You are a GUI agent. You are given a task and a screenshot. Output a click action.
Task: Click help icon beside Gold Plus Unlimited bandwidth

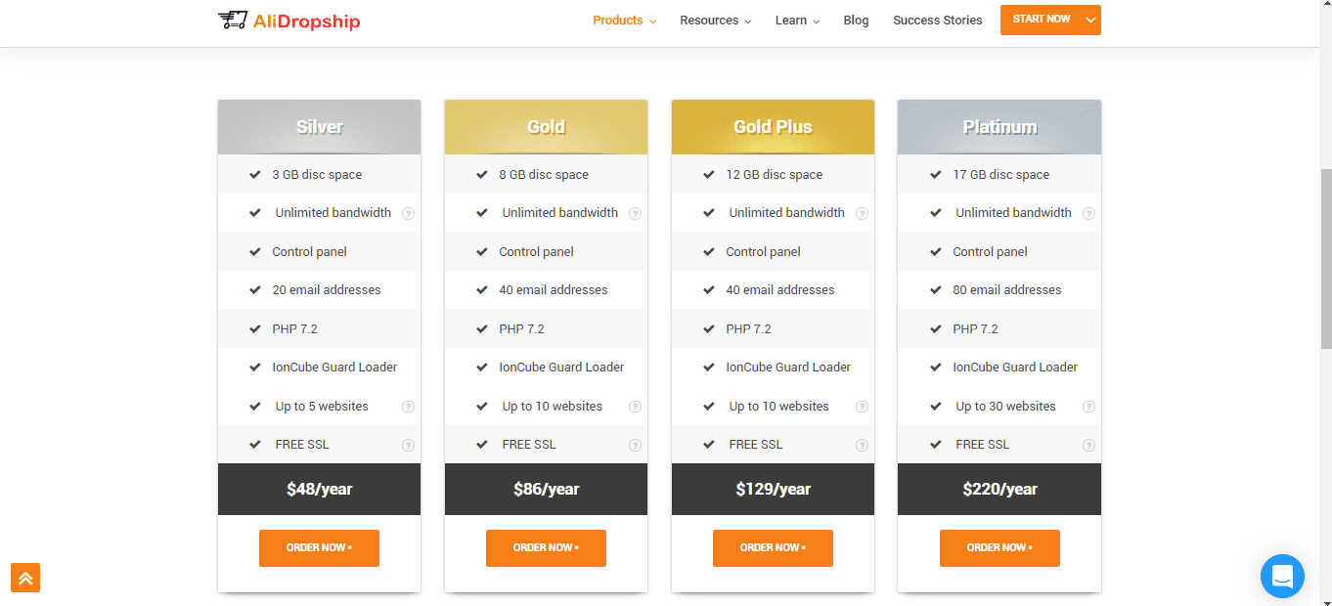click(x=862, y=213)
